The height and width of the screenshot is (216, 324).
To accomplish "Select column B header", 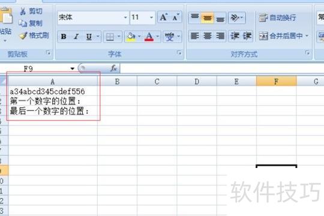I will click(x=117, y=82).
